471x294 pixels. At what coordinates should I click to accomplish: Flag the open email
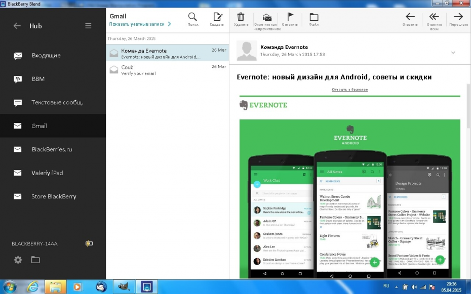click(x=290, y=18)
